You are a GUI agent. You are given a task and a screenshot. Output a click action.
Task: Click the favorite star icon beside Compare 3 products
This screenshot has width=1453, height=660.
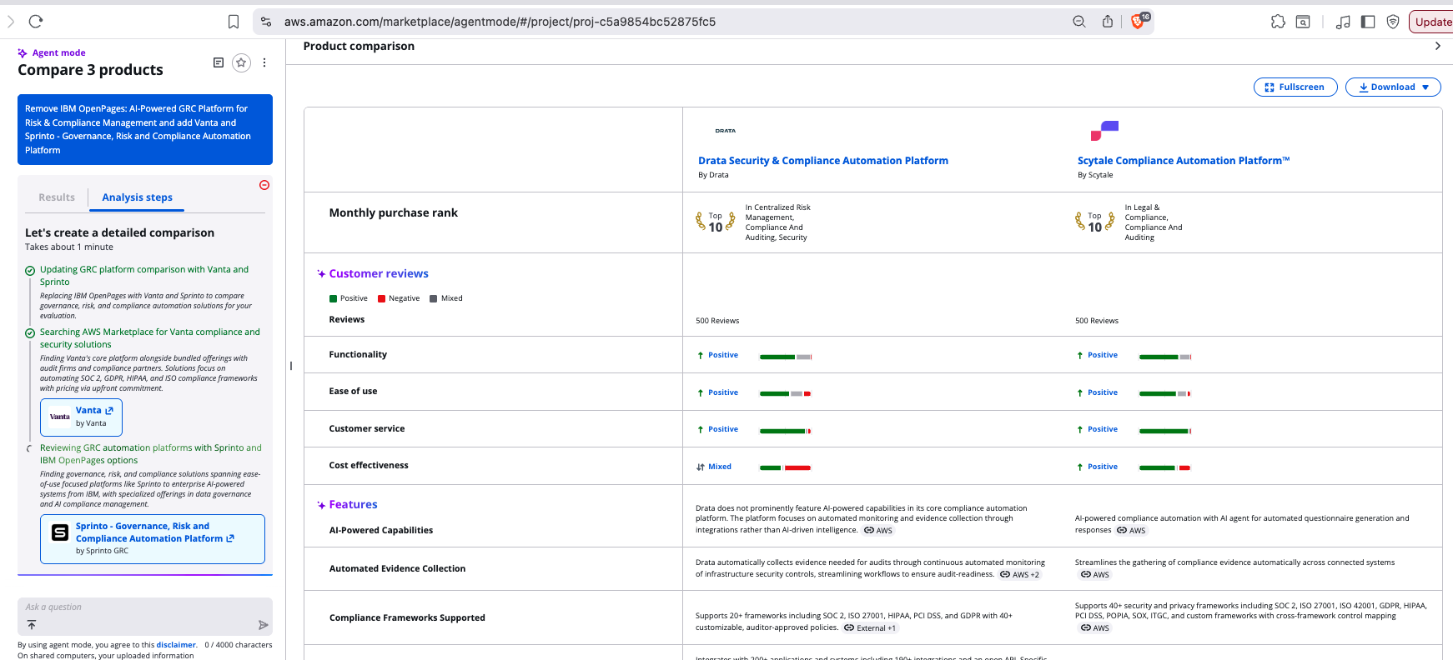tap(241, 62)
